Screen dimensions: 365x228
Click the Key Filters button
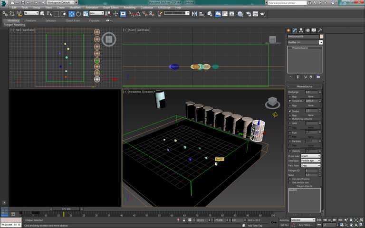coord(306,225)
